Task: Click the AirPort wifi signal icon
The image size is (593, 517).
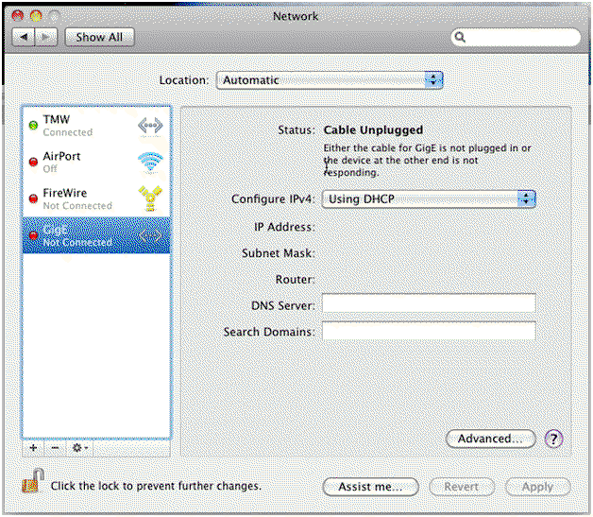Action: pos(150,162)
